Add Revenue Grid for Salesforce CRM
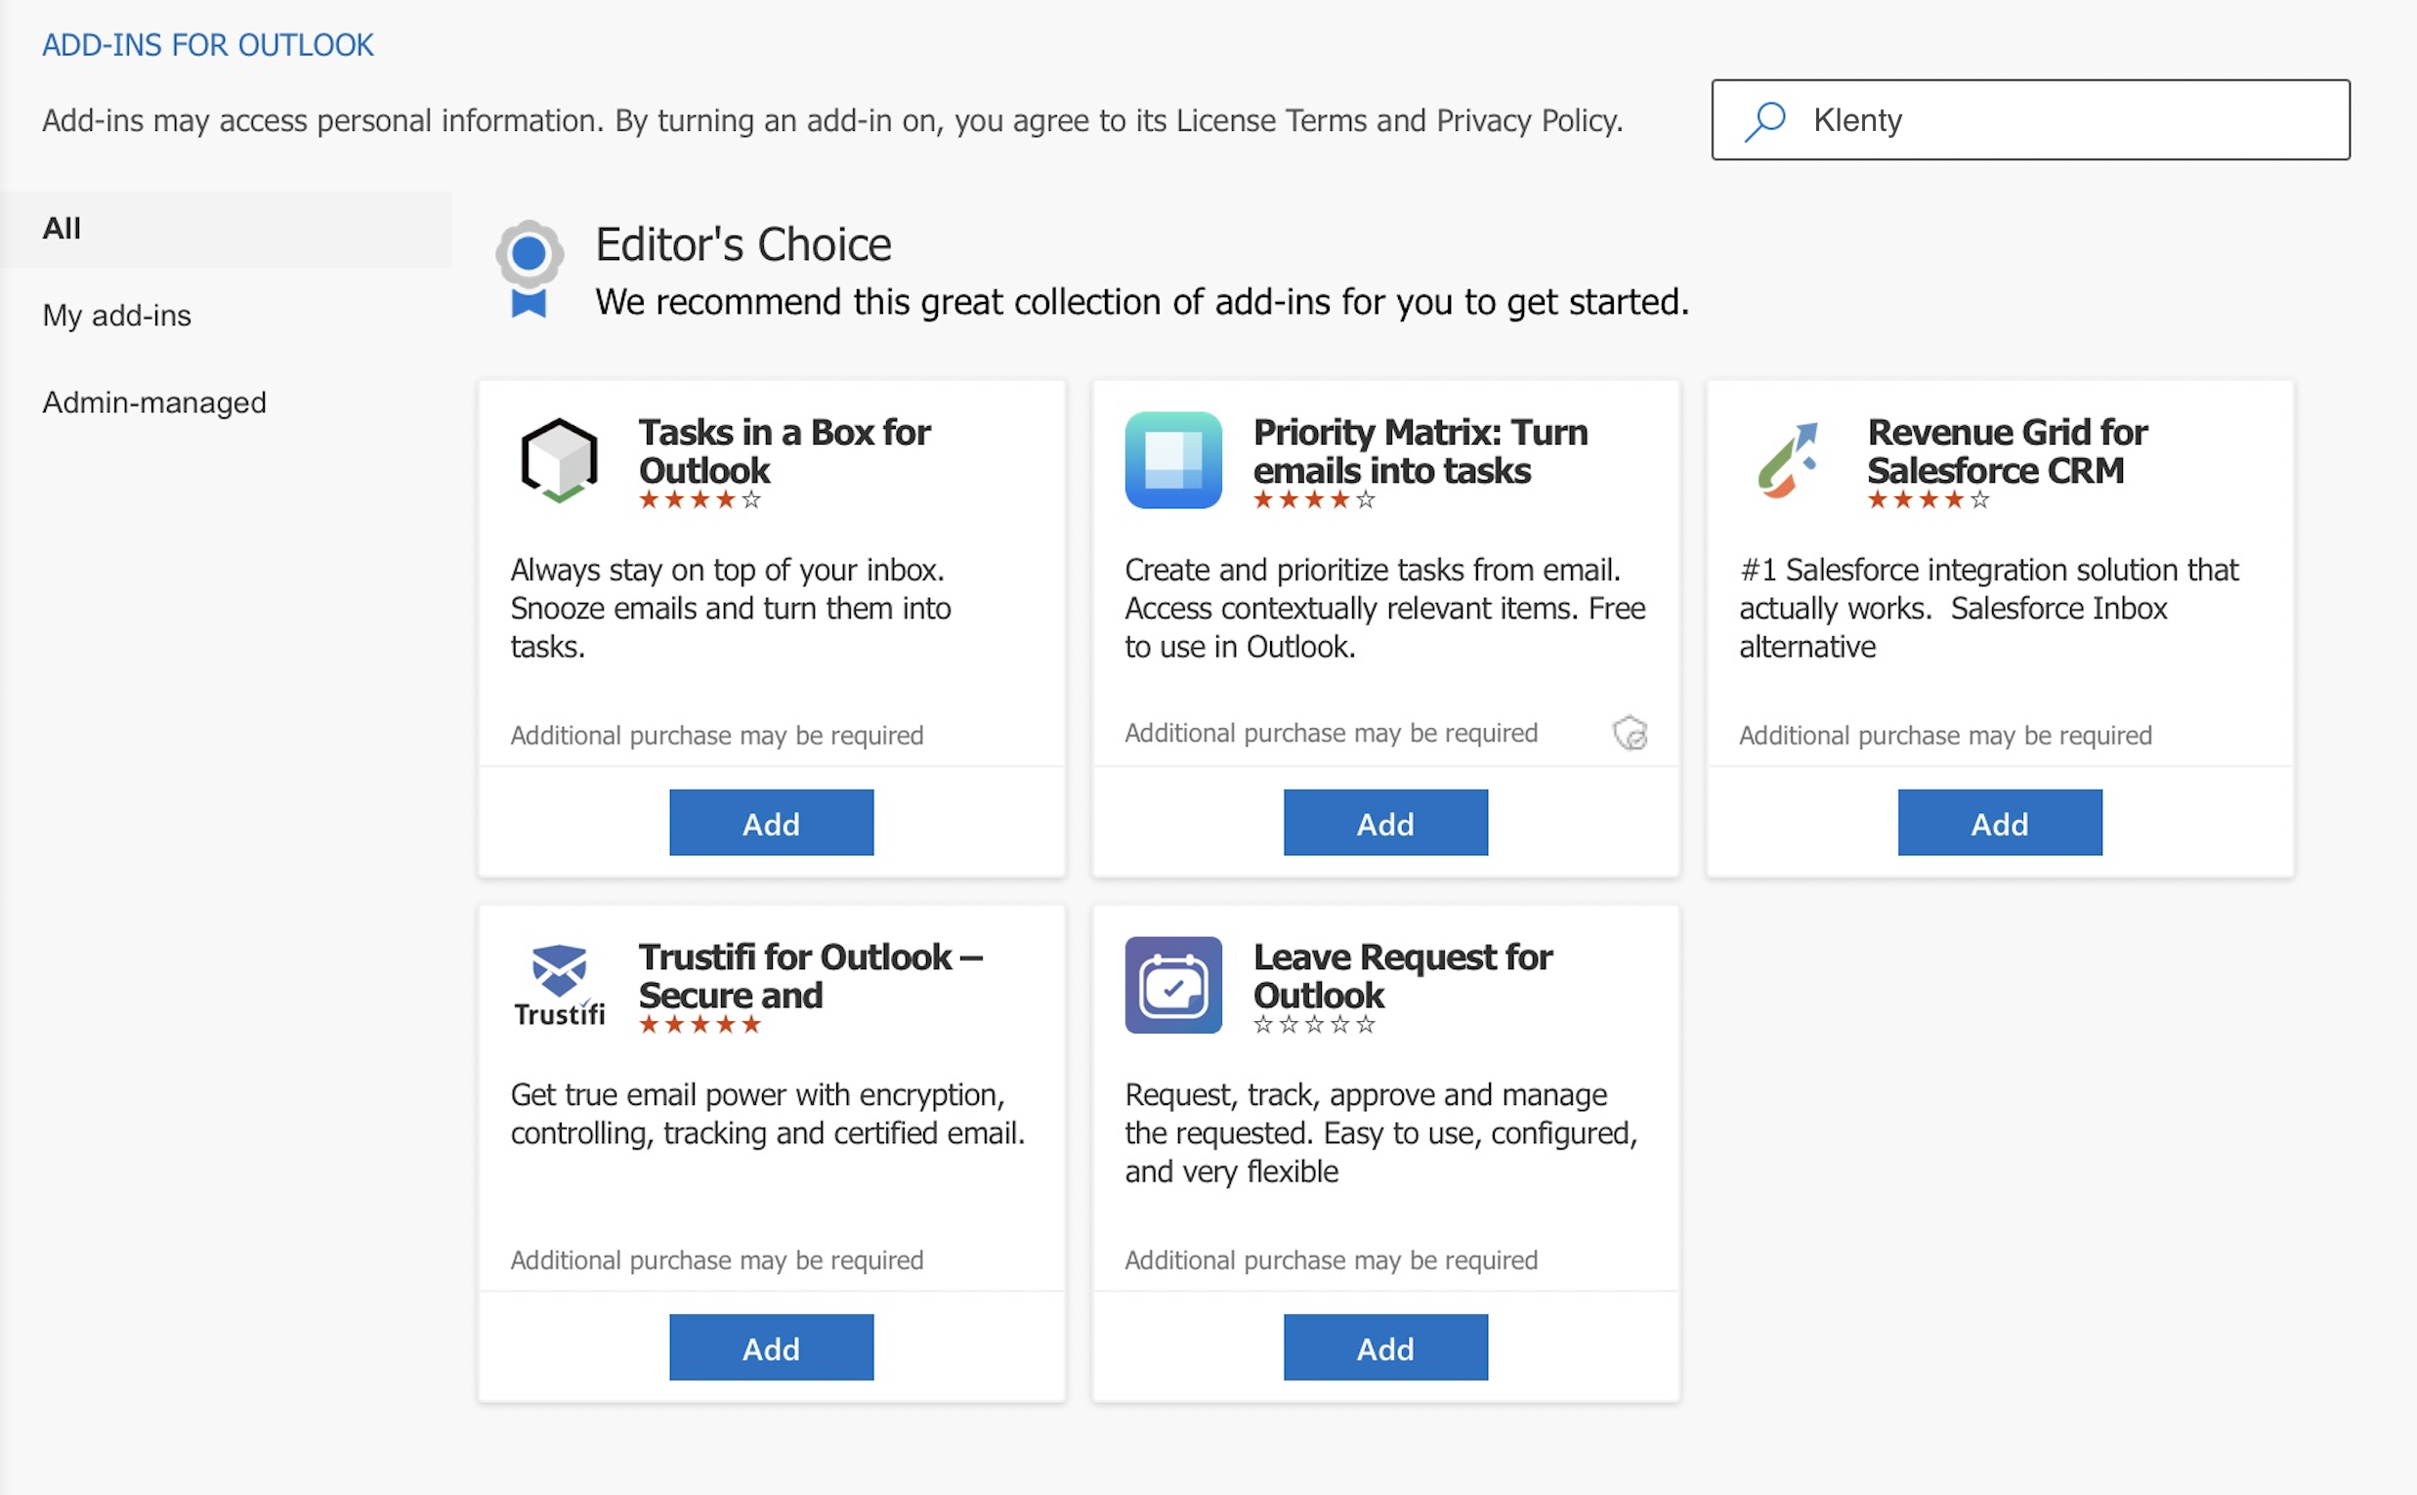The image size is (2417, 1495). 1999,823
